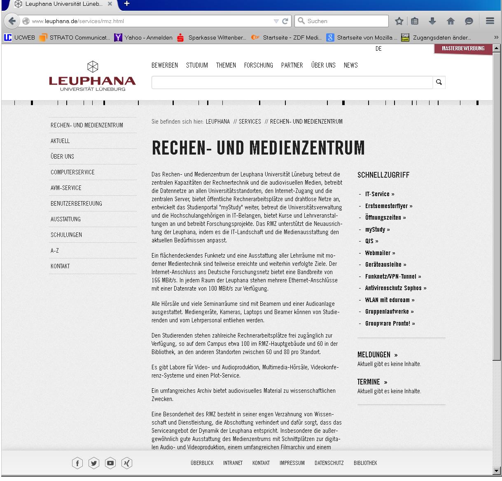Go to the Firefox home icon

pos(451,21)
